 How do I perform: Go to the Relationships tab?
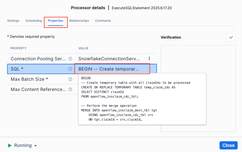(79, 21)
